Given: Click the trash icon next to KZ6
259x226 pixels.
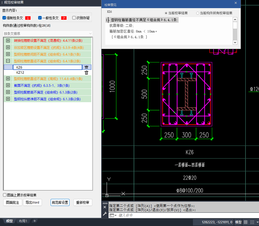Looking at the screenshot, I should [x=86, y=67].
